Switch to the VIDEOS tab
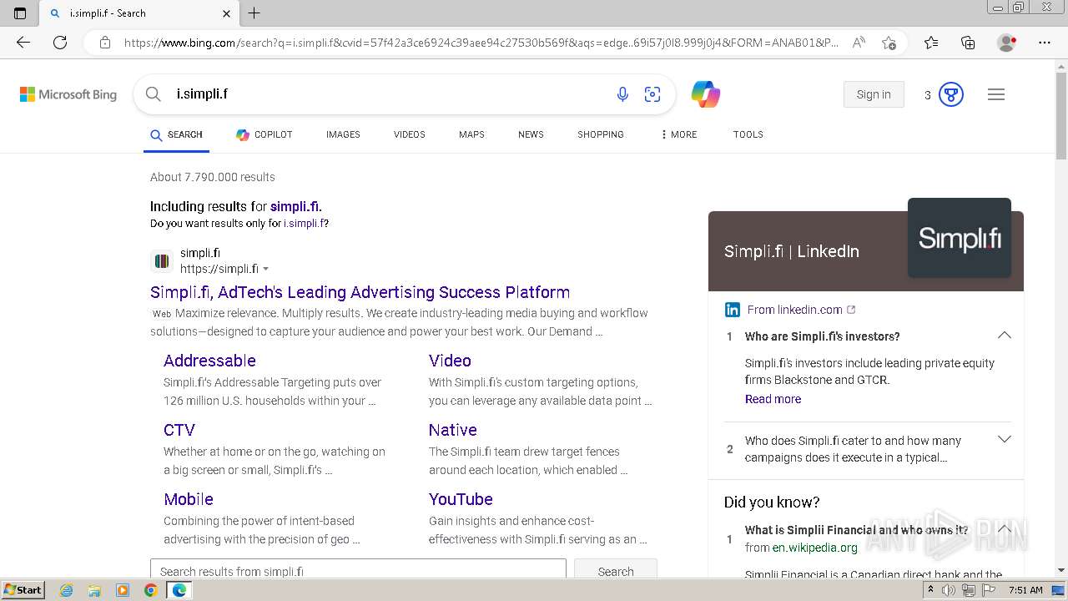The width and height of the screenshot is (1068, 601). [x=410, y=134]
